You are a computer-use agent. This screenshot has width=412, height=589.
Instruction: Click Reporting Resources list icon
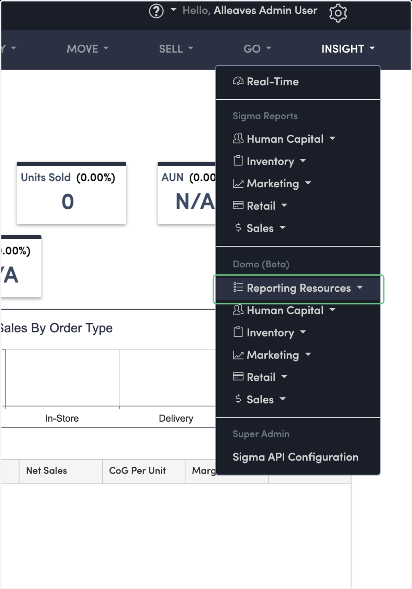(238, 287)
